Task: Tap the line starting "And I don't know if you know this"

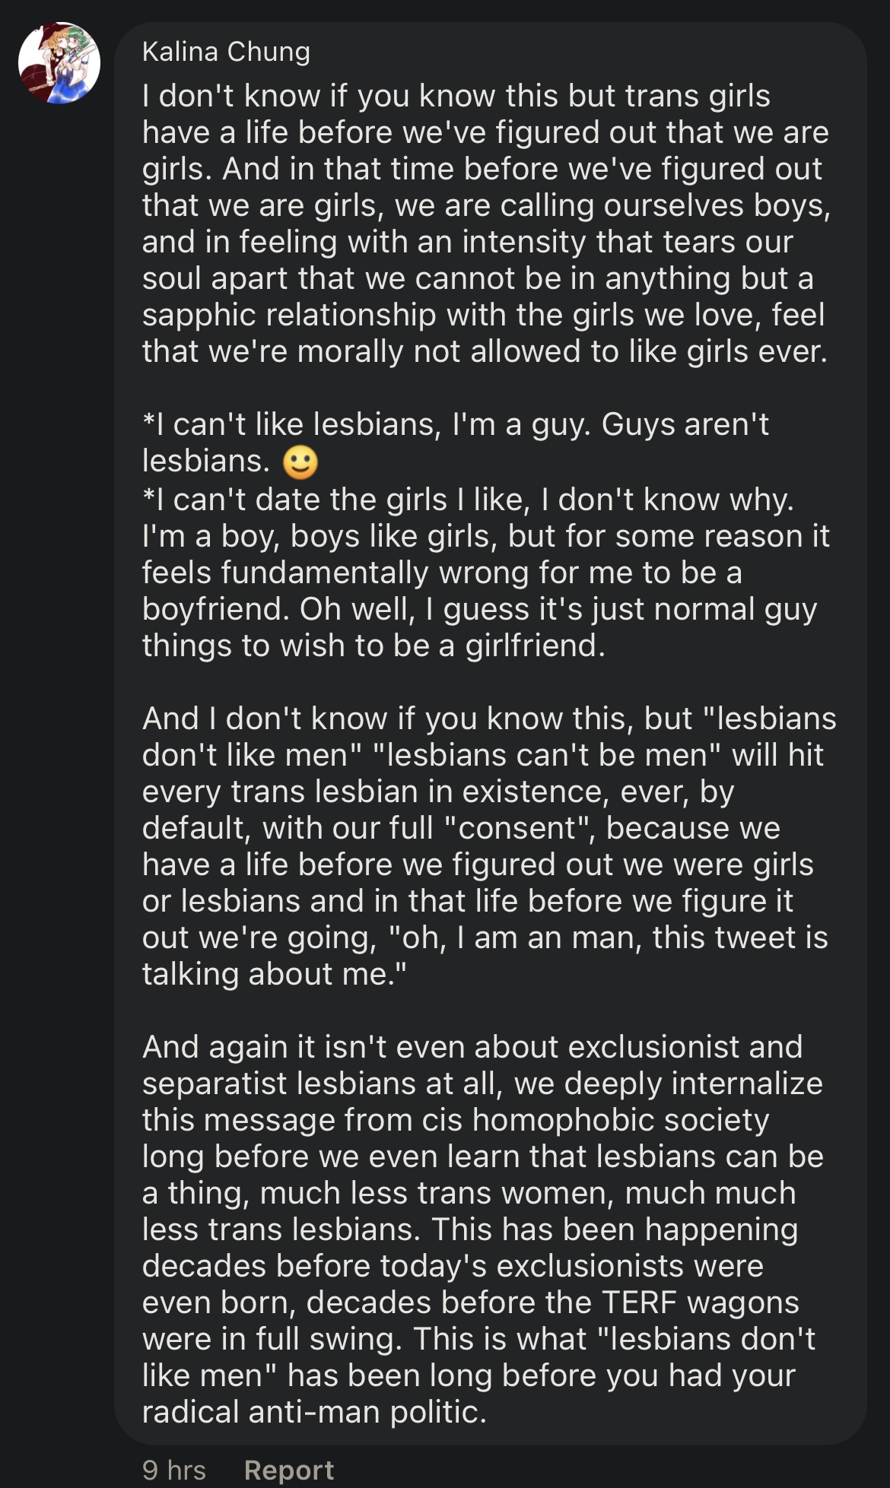Action: pos(489,719)
